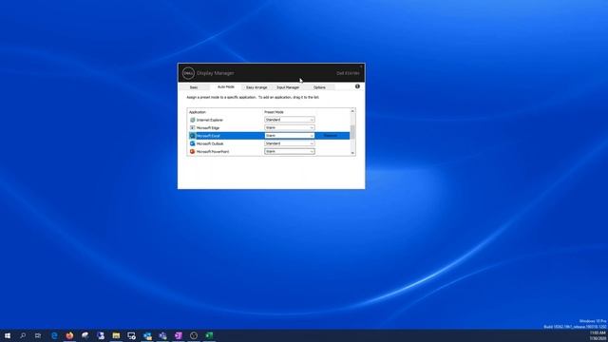Open the Windows Start menu
608x342 pixels.
click(8, 335)
